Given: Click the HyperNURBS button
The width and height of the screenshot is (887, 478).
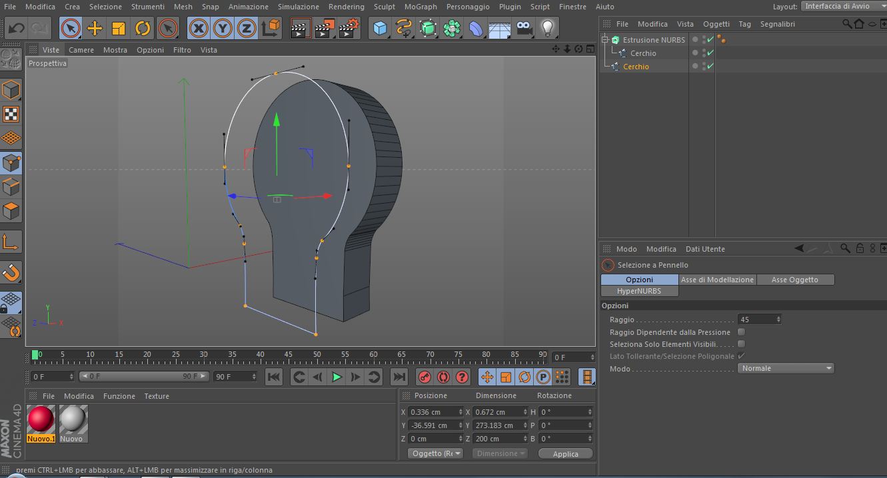Looking at the screenshot, I should 639,291.
